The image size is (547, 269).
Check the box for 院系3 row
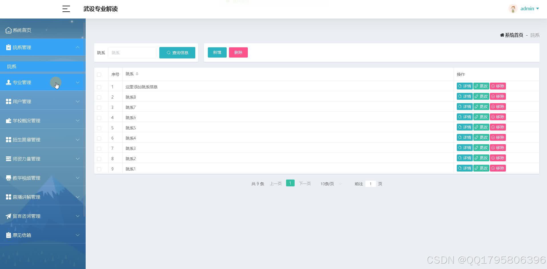(99, 148)
